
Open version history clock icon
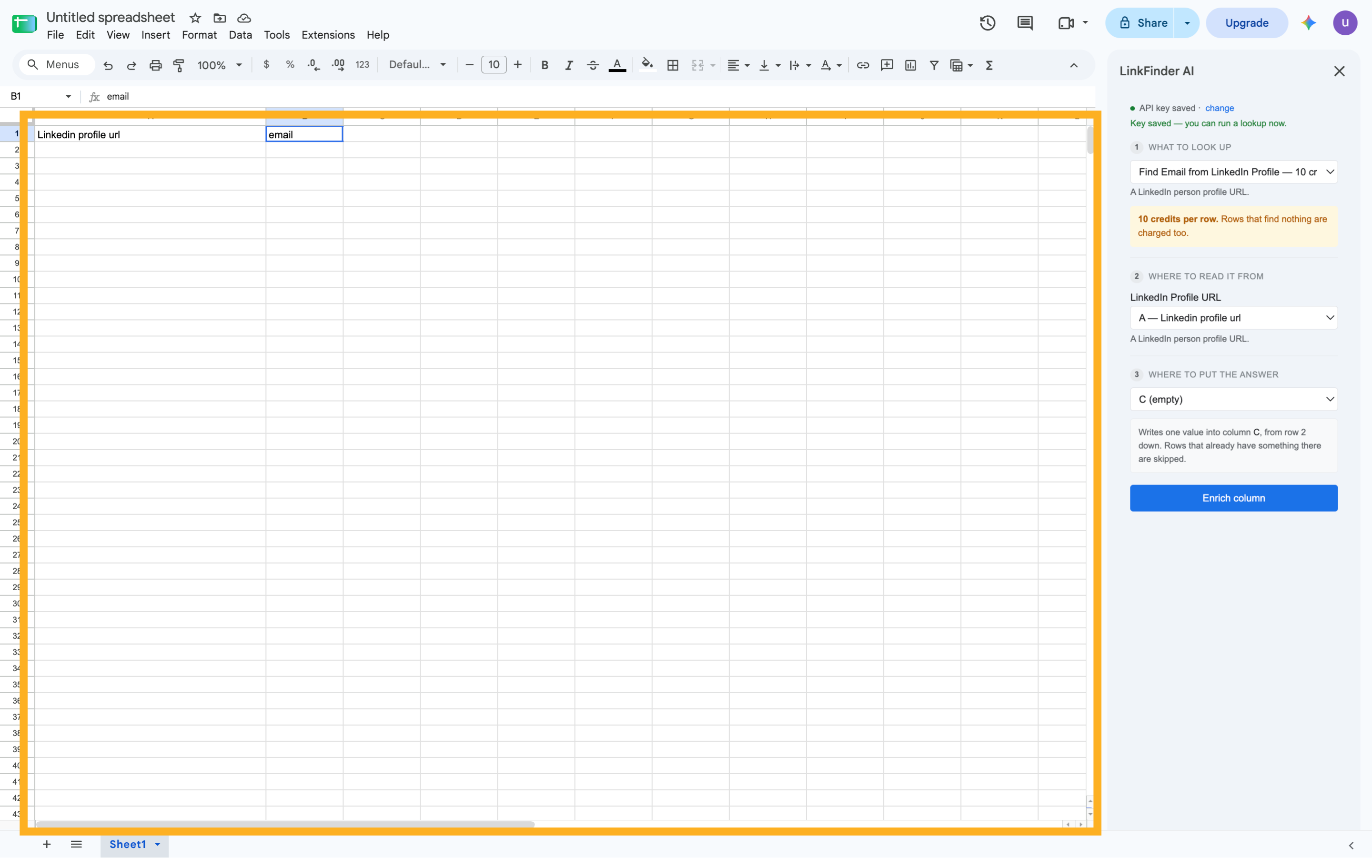[x=987, y=23]
